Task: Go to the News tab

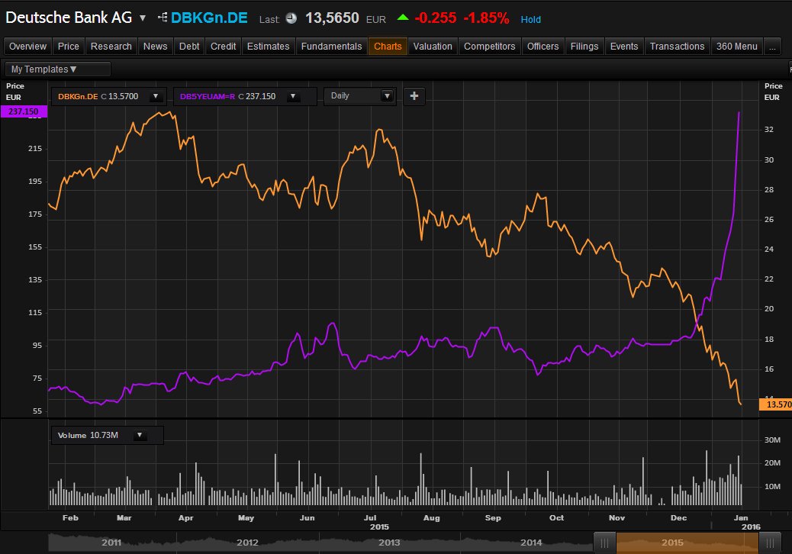Action: 155,47
